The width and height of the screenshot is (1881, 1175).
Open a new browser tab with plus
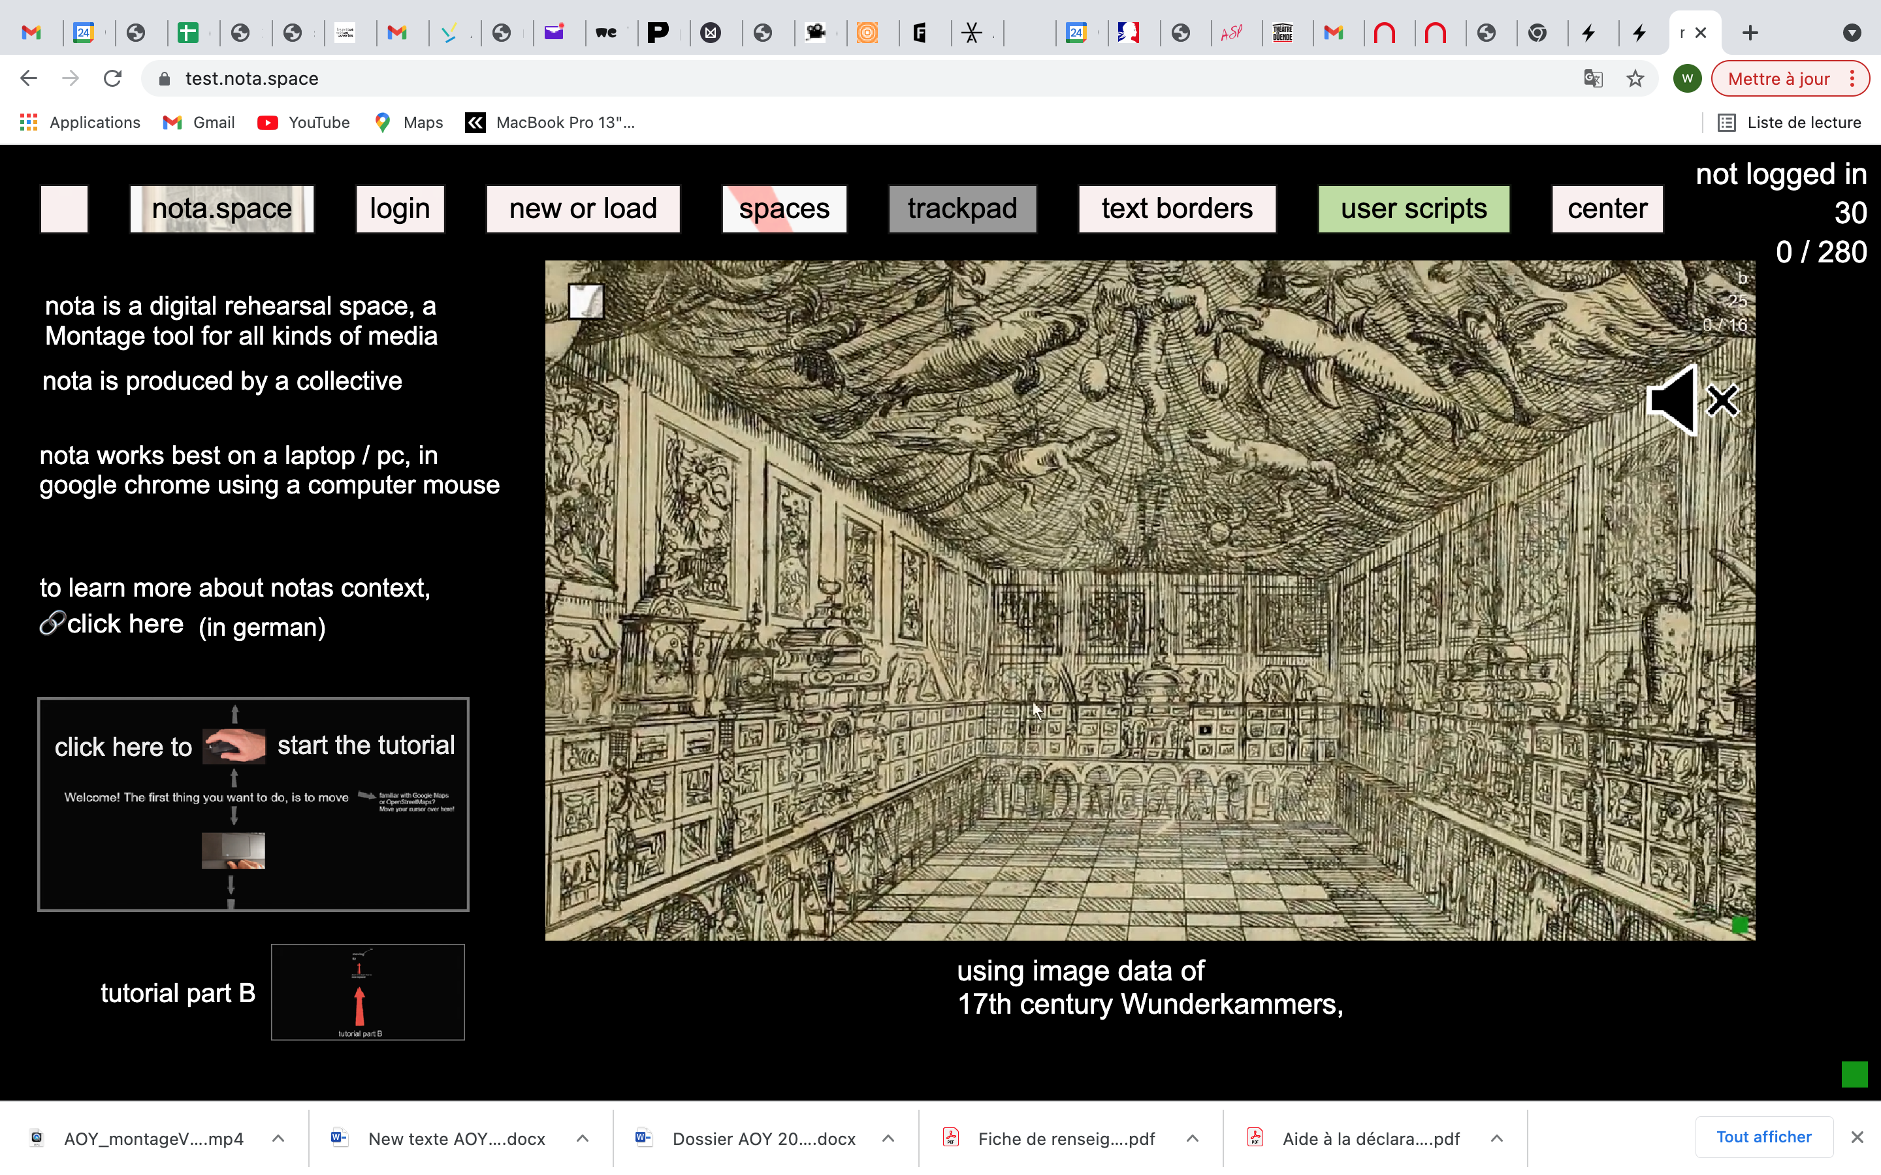coord(1750,33)
